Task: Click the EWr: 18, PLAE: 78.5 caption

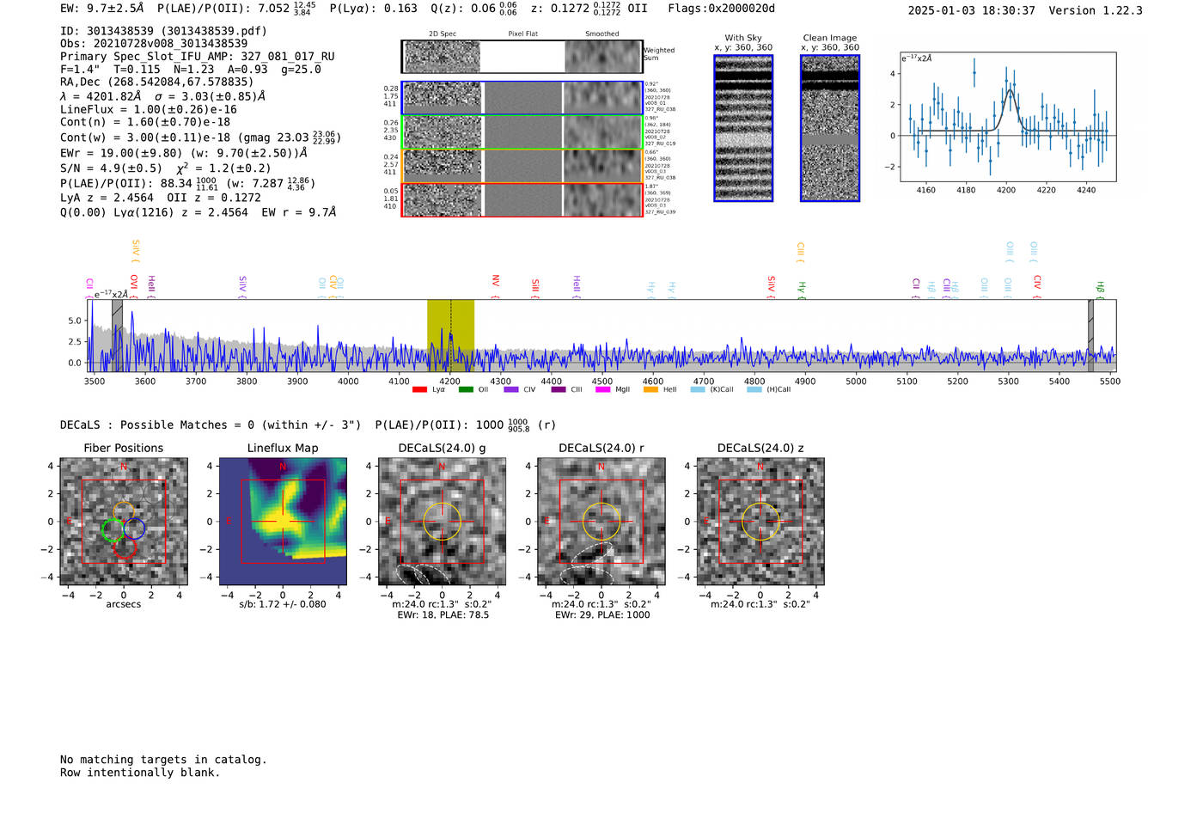Action: tap(443, 615)
